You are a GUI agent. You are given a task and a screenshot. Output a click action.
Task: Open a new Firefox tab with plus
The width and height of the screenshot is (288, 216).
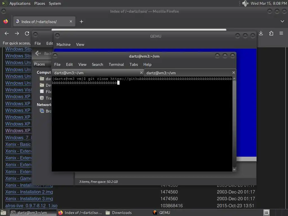pos(81,22)
